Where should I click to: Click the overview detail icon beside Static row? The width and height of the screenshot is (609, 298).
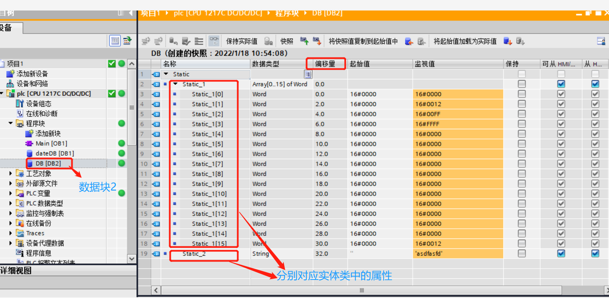pos(308,74)
